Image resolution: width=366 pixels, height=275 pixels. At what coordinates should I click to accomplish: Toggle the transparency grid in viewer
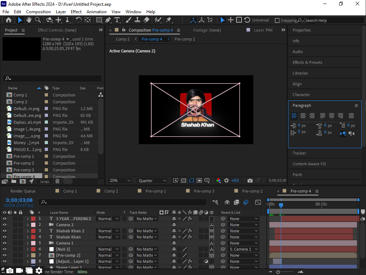[184, 181]
